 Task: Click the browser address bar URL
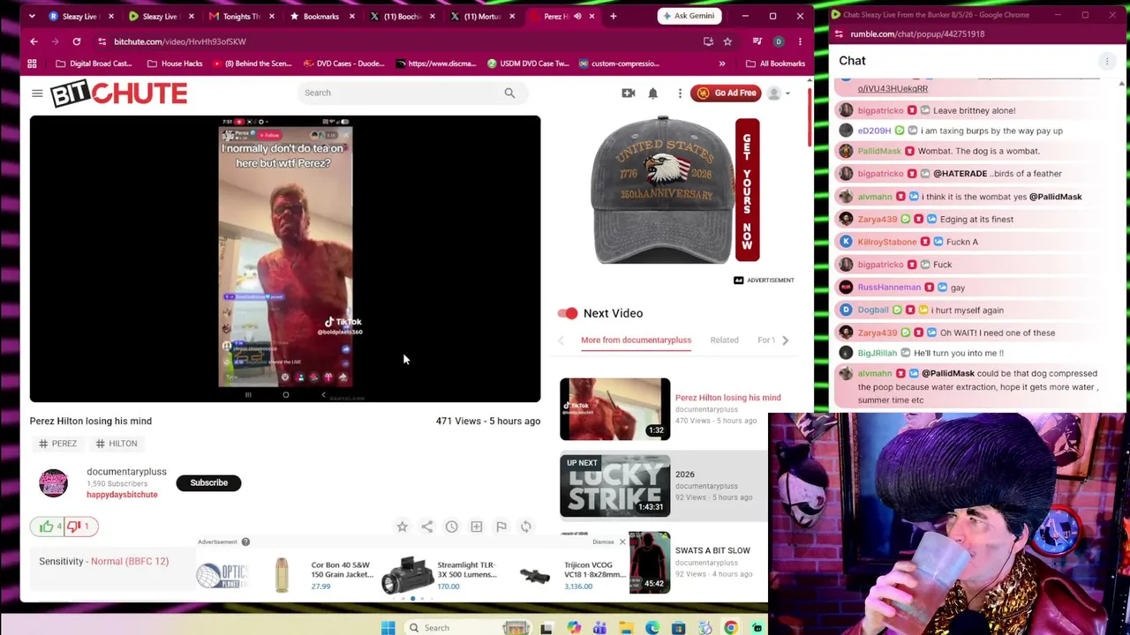(x=180, y=41)
